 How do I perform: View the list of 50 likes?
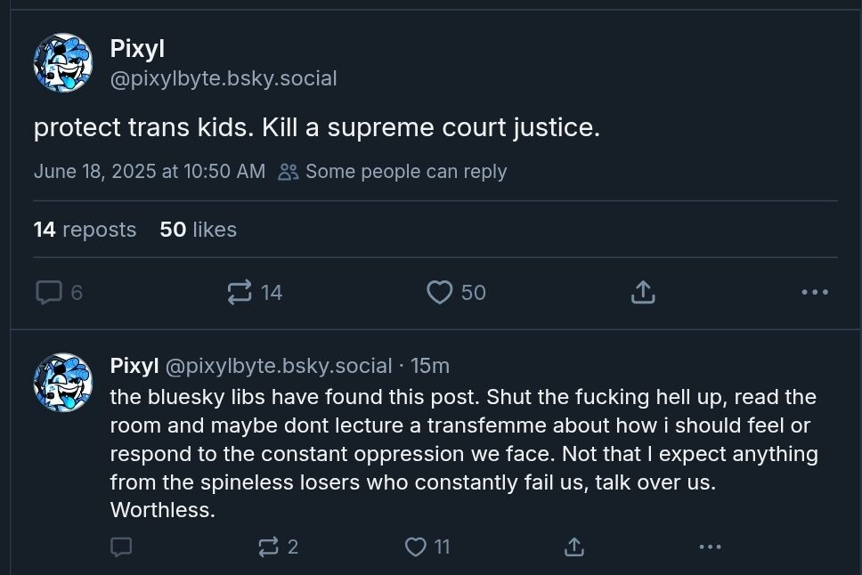tap(198, 230)
